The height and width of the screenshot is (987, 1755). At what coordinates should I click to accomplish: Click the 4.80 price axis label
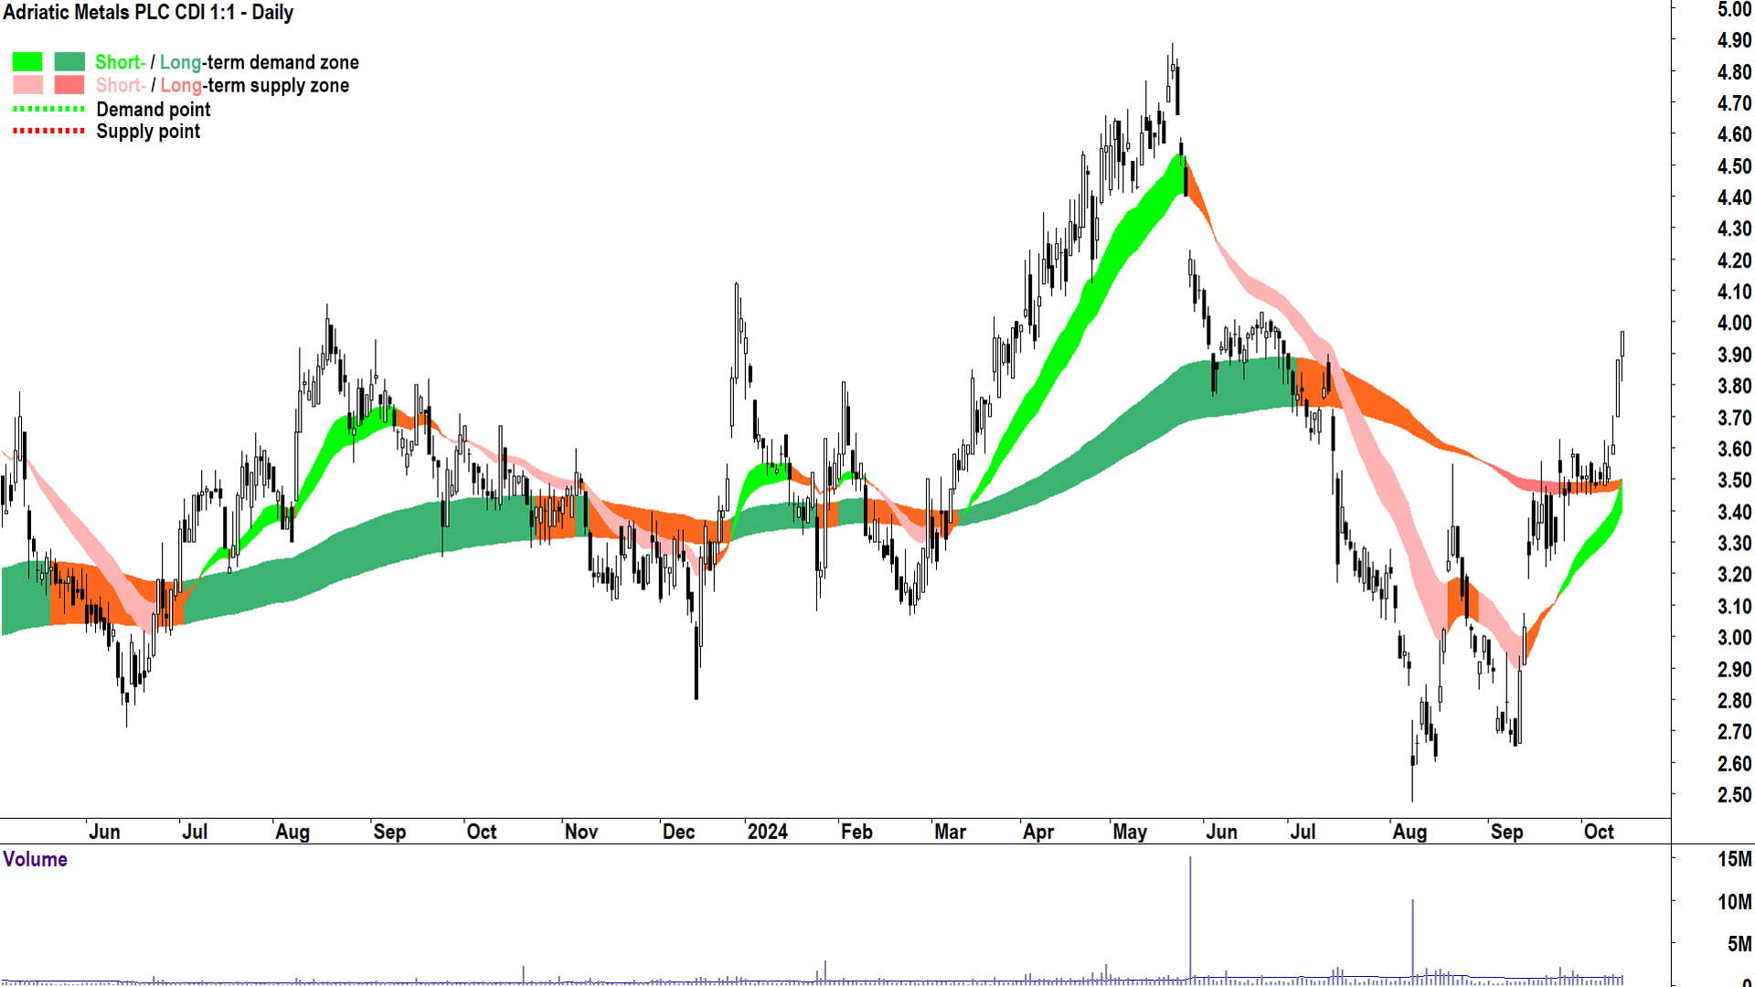click(x=1734, y=72)
